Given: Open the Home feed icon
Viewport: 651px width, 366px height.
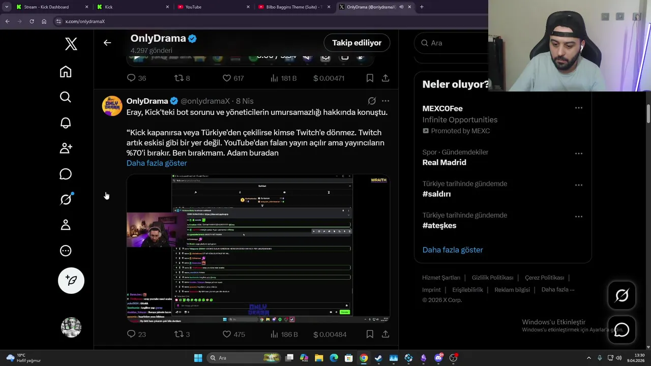Looking at the screenshot, I should tap(66, 72).
